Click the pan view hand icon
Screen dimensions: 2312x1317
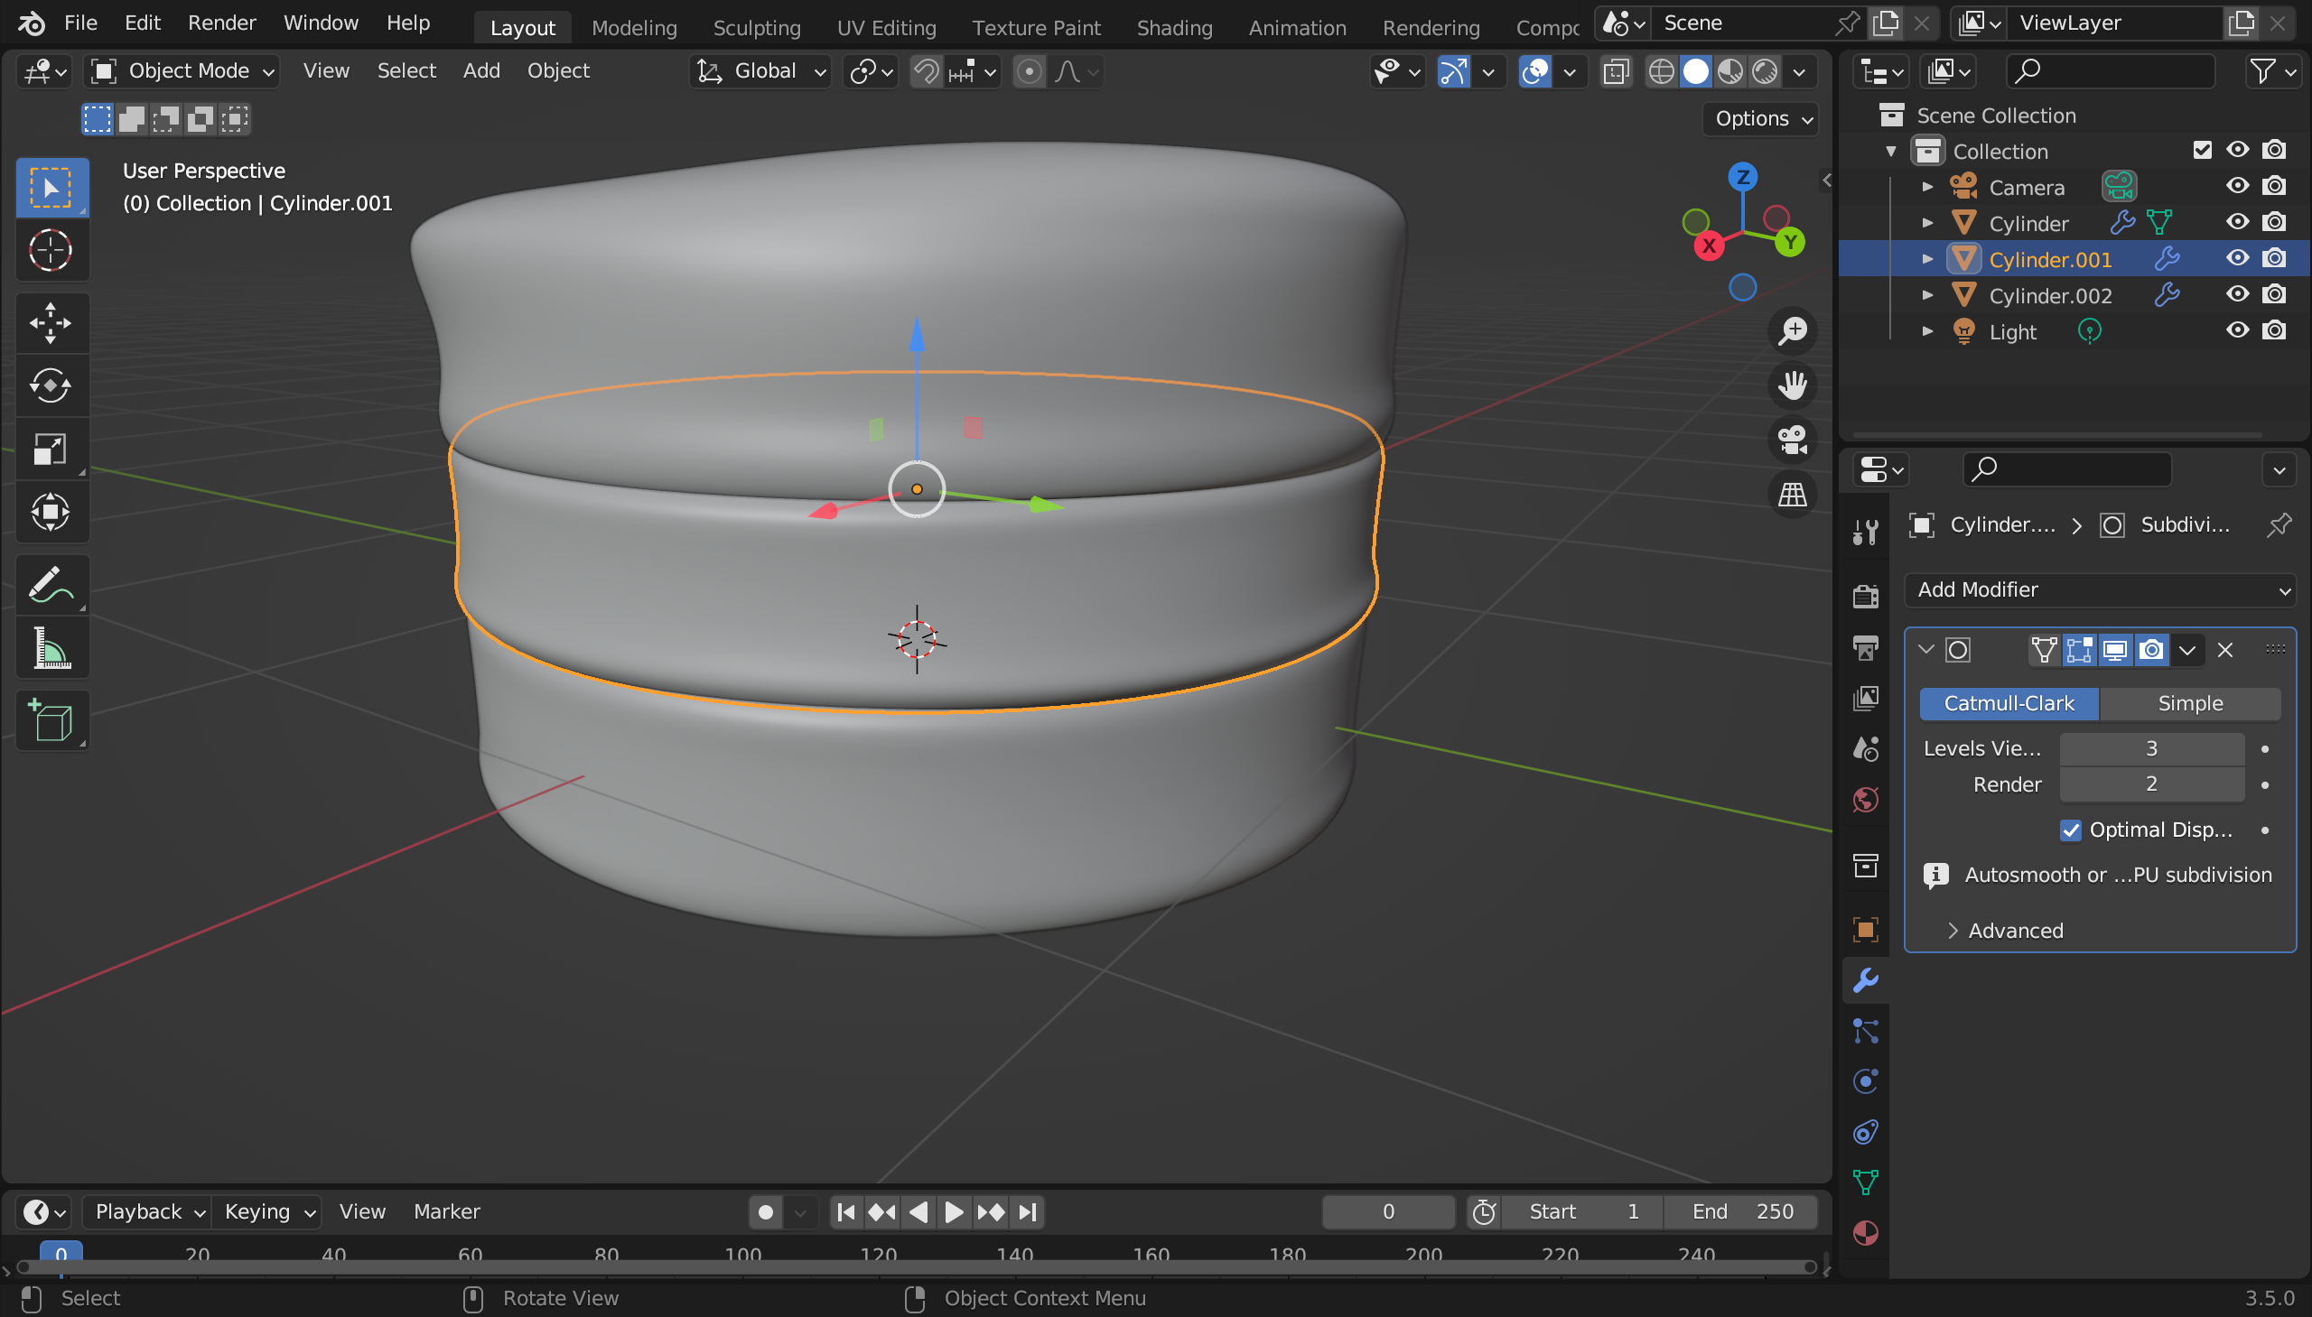pos(1792,385)
